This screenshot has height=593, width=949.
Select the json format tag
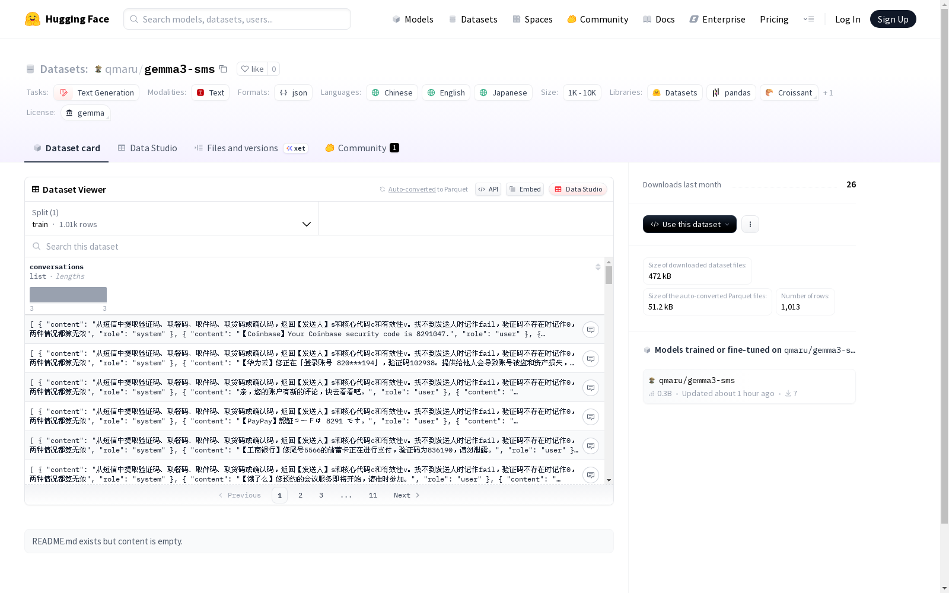click(293, 93)
